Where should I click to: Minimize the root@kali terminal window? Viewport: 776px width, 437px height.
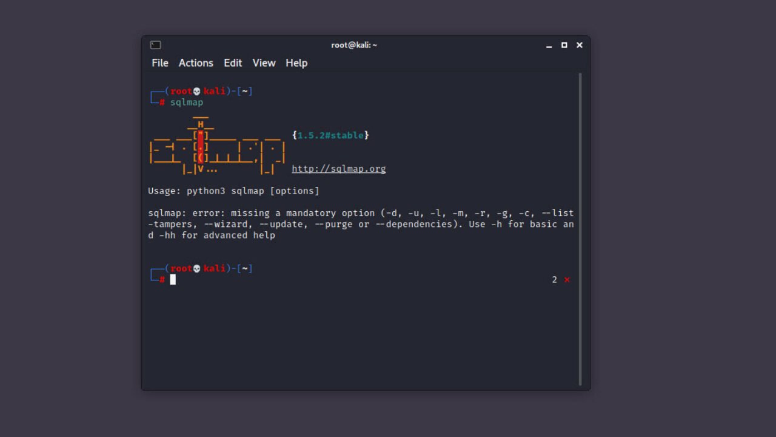549,46
